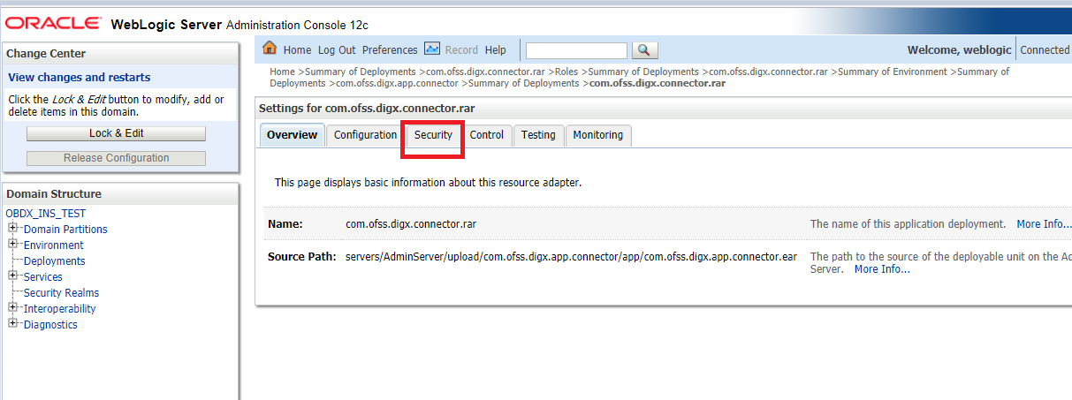Open Deployments in domain tree
The image size is (1072, 400).
pyautogui.click(x=55, y=261)
